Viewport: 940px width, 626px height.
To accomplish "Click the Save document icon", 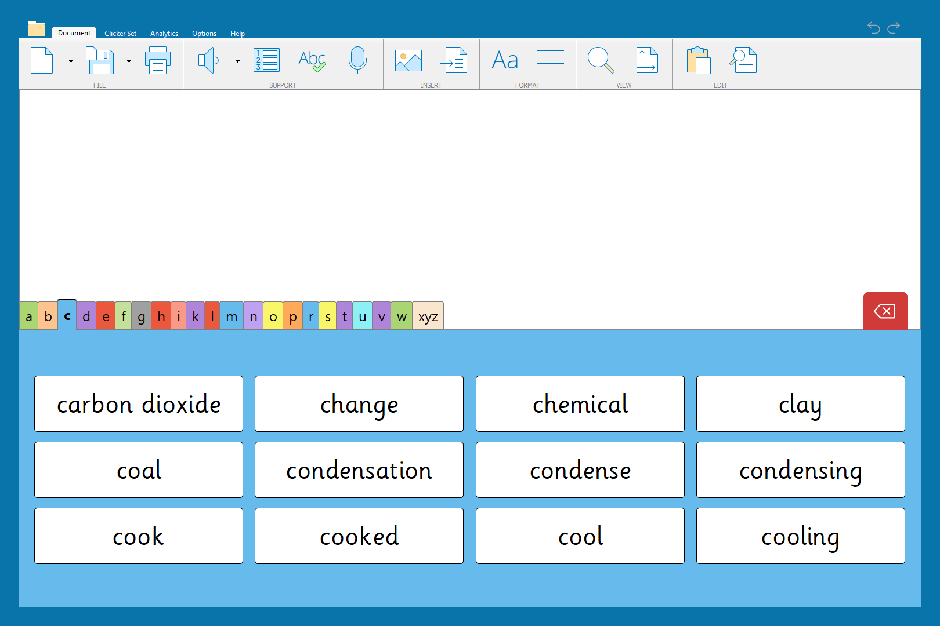I will click(100, 60).
